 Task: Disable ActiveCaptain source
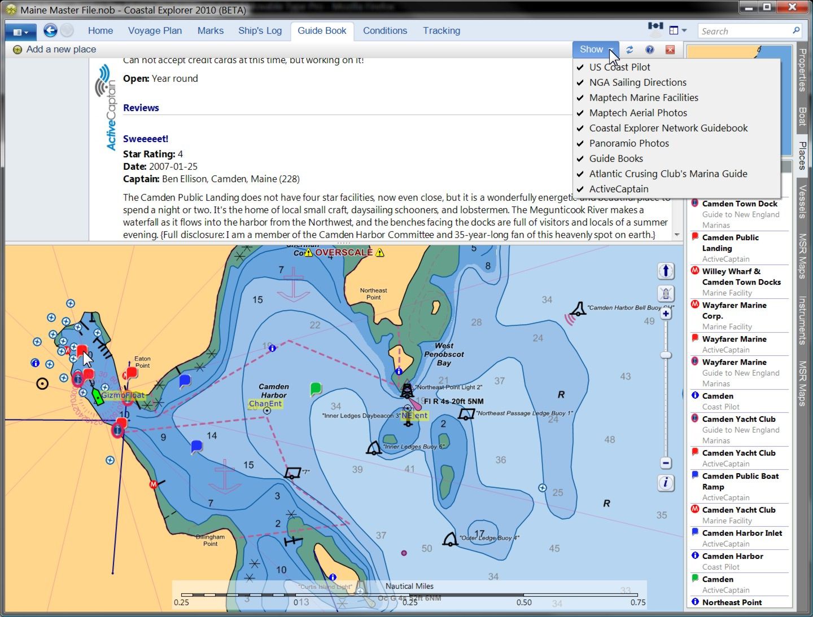tap(676, 189)
